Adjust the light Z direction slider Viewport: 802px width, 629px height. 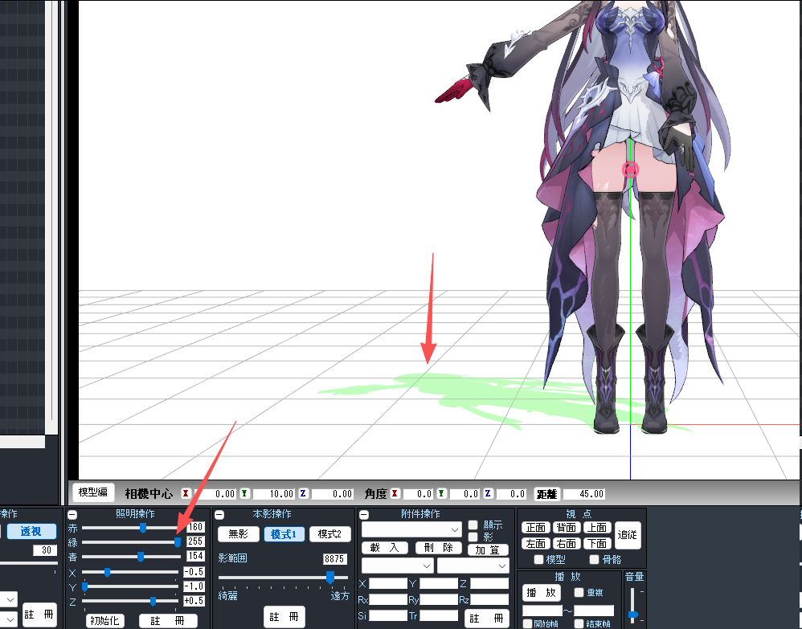tap(153, 601)
